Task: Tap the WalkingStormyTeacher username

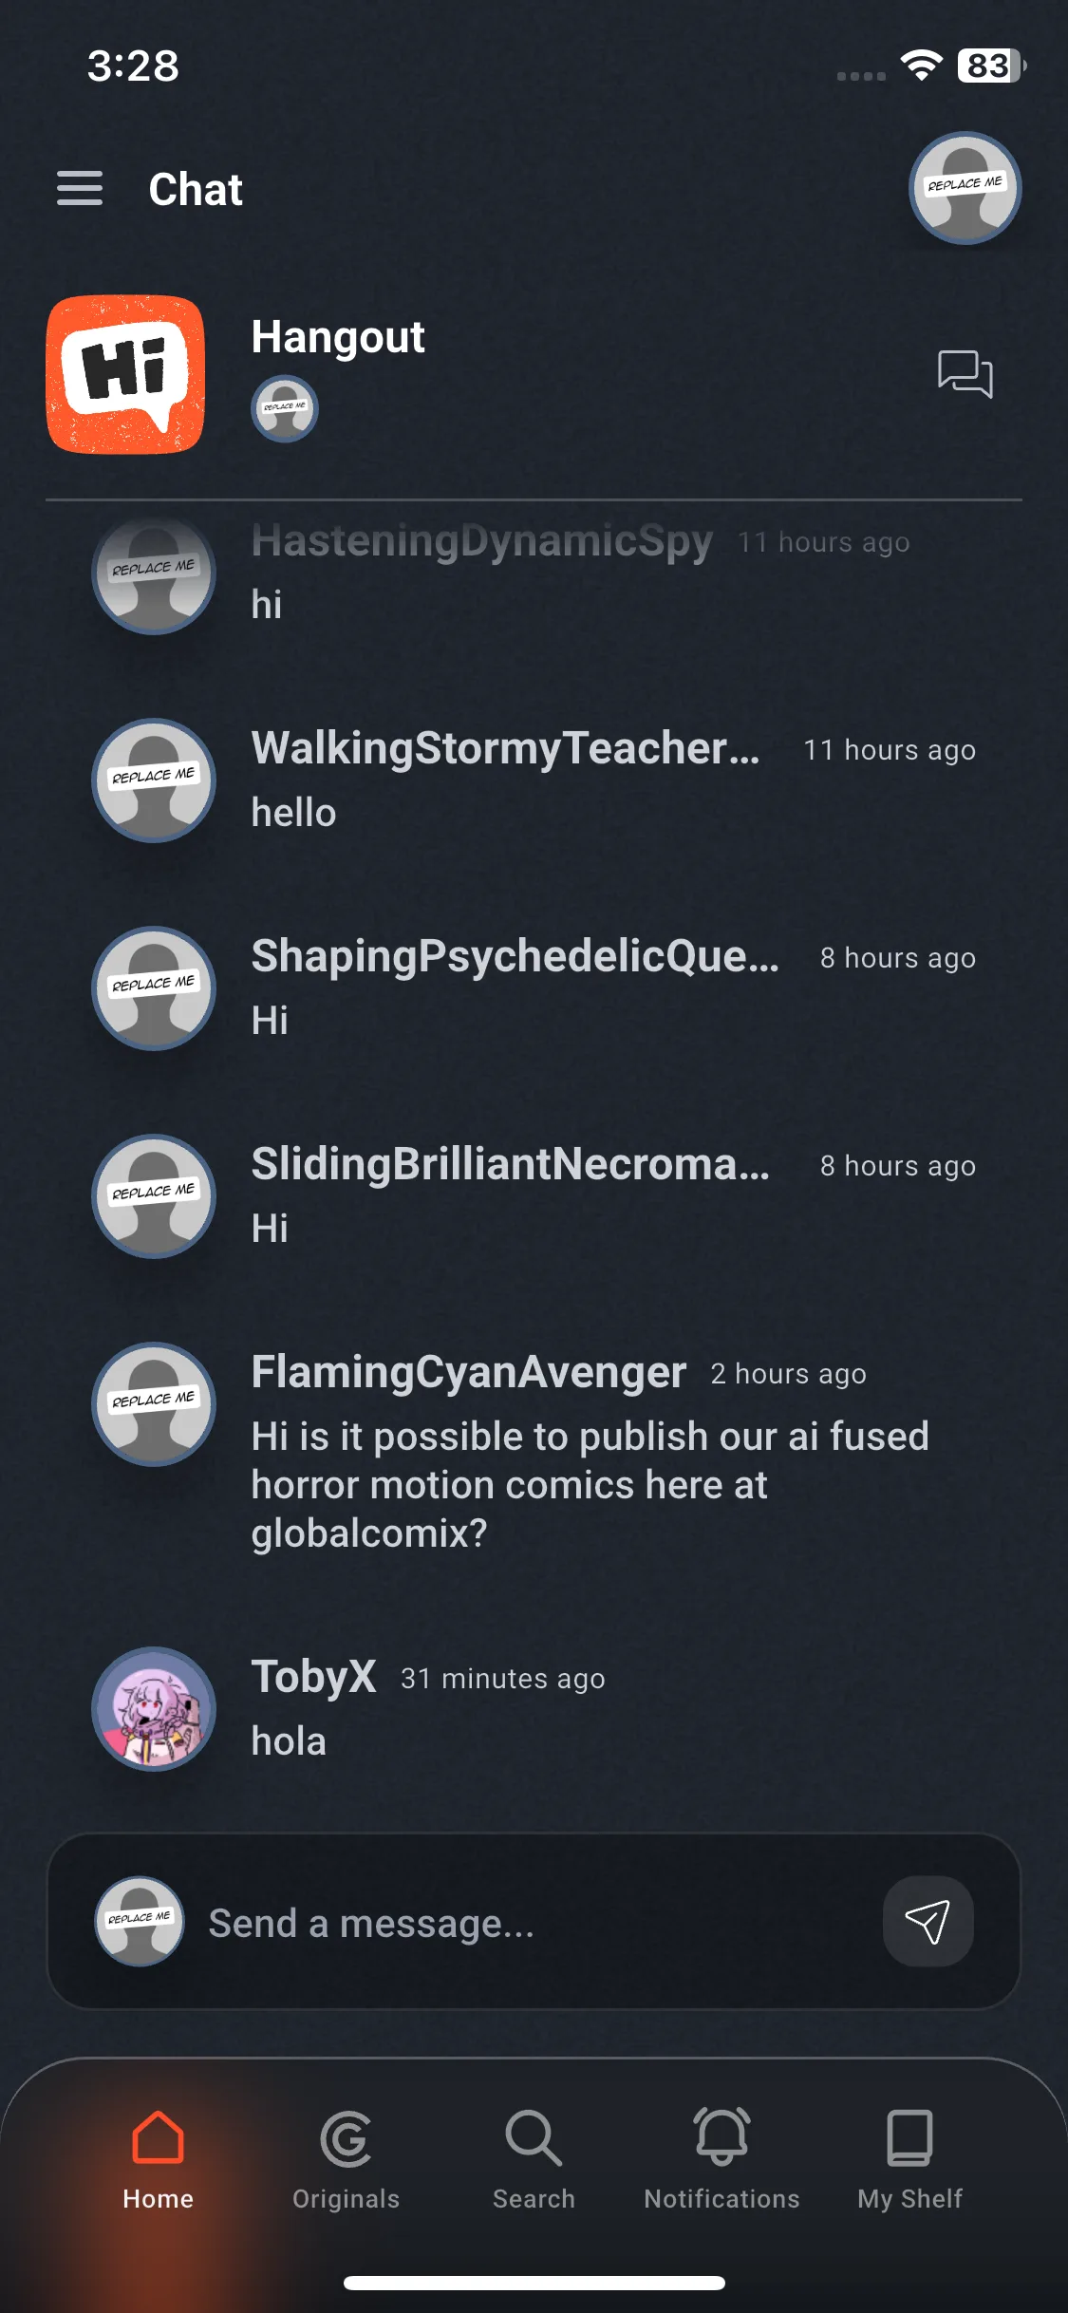Action: (505, 748)
